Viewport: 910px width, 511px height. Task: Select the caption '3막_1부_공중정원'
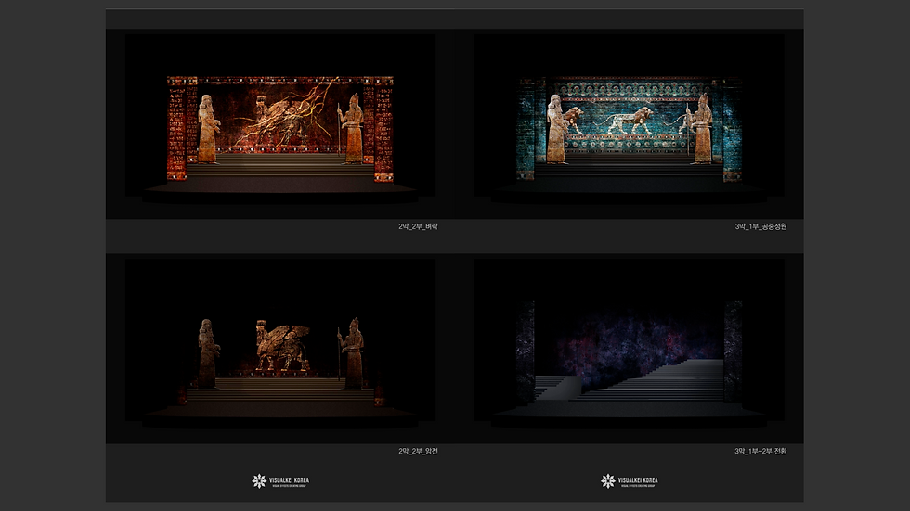coord(760,226)
